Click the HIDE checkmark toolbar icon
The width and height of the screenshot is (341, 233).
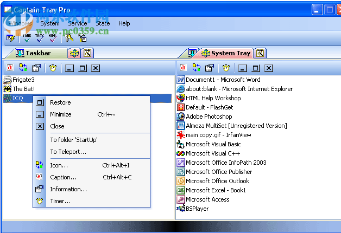click(52, 37)
